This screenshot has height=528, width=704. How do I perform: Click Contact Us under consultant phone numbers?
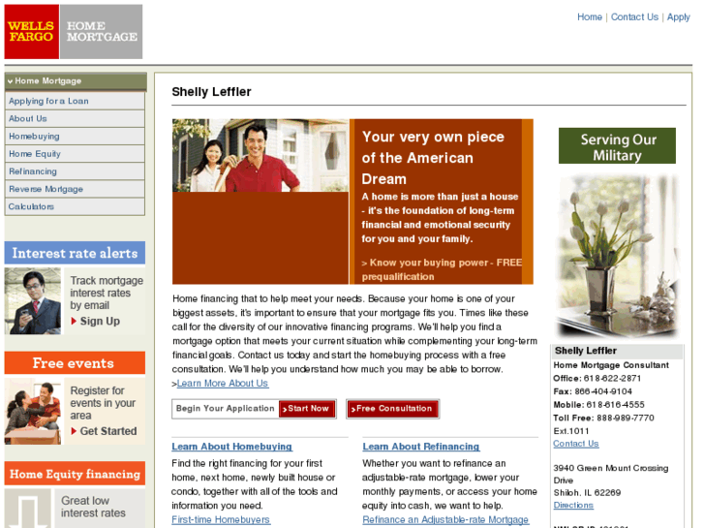click(x=575, y=444)
